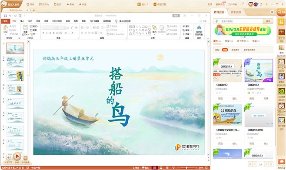Toggle text shadow S button
286x170 pixels.
coord(53,33)
